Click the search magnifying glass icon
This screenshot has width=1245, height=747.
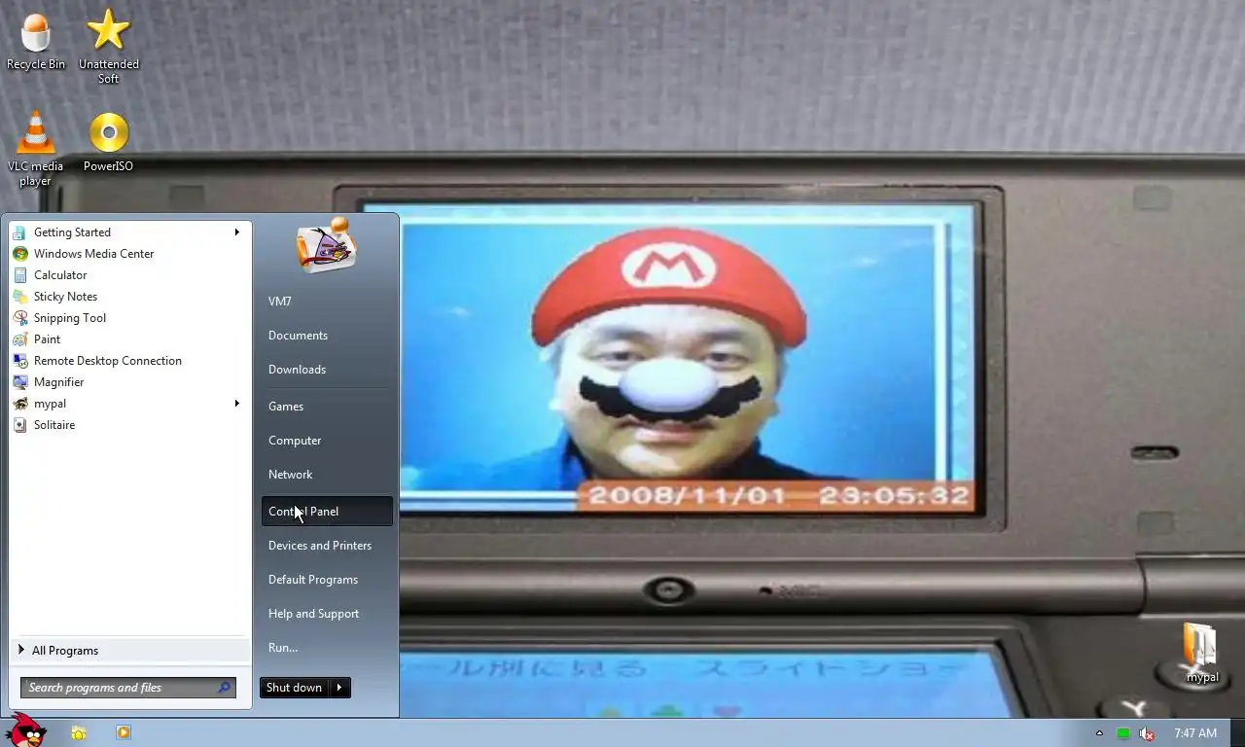coord(224,688)
